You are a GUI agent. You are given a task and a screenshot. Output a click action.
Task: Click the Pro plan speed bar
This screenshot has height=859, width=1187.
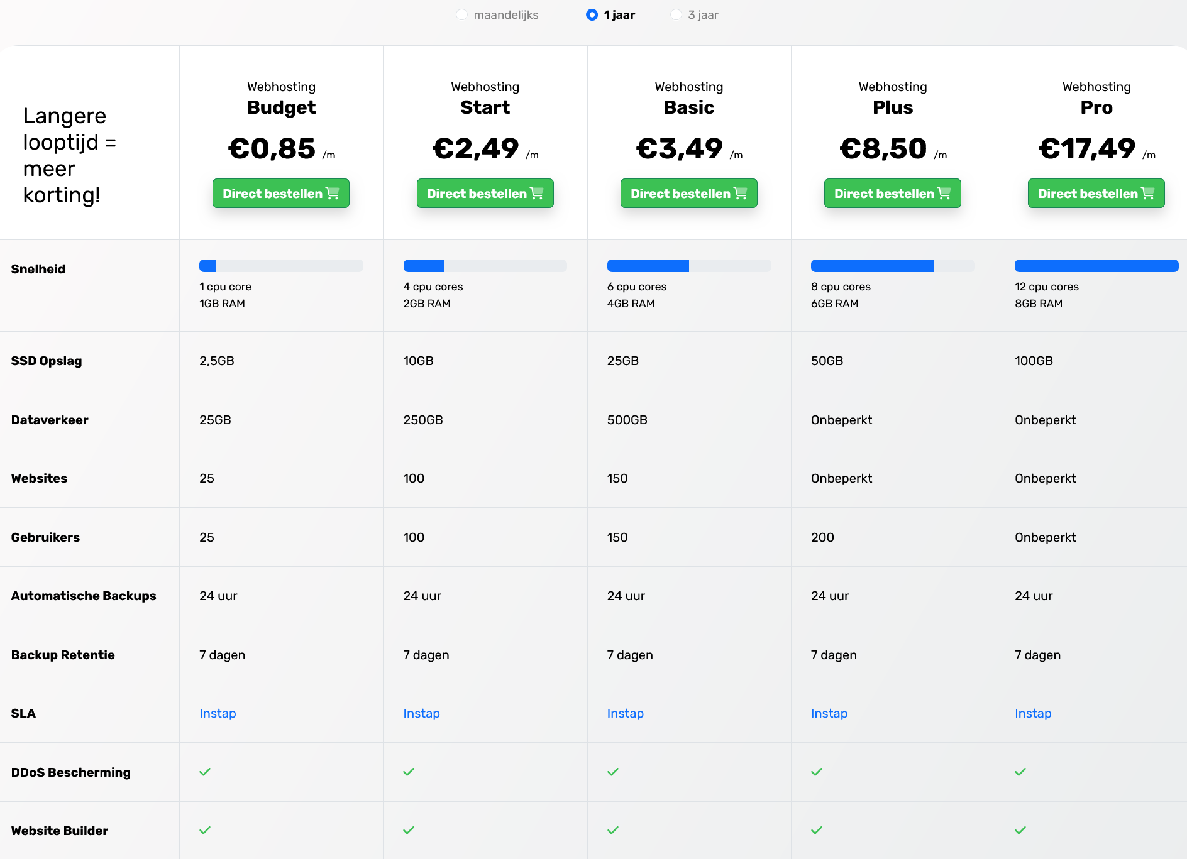point(1096,266)
